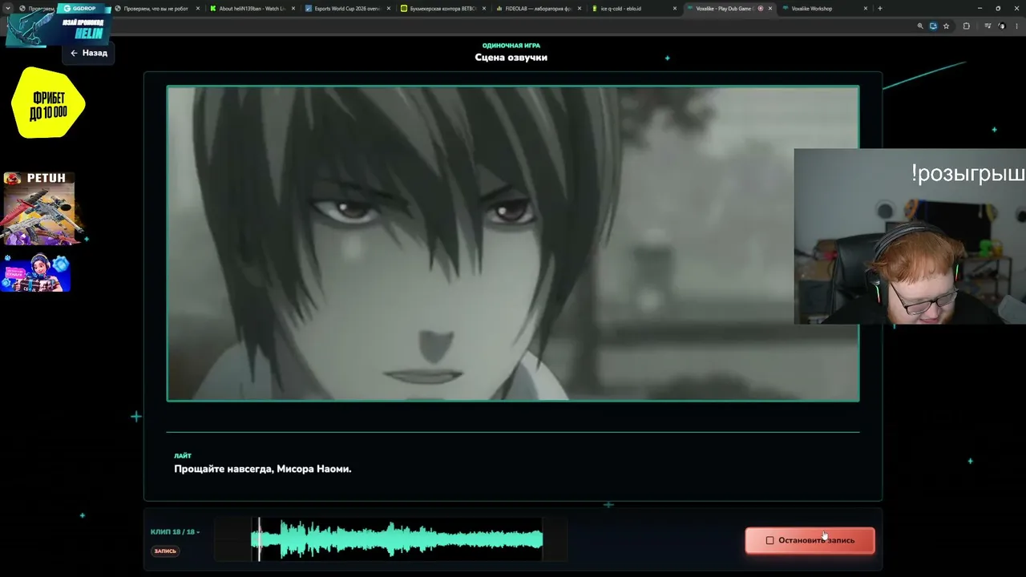Expand the КЛИП 18 / 18 clip selector
The image size is (1026, 577).
[175, 532]
